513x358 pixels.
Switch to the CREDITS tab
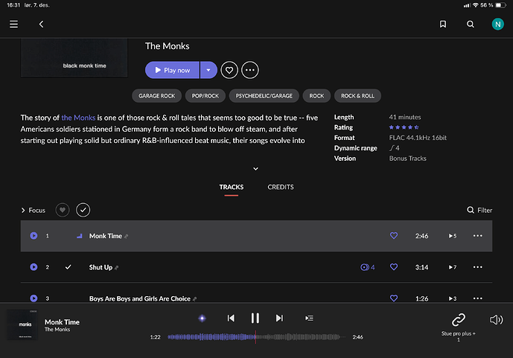281,187
